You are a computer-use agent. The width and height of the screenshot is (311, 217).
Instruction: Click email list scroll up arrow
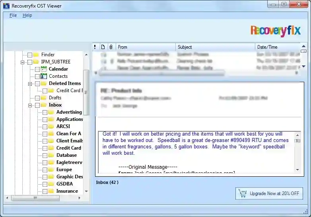click(303, 46)
